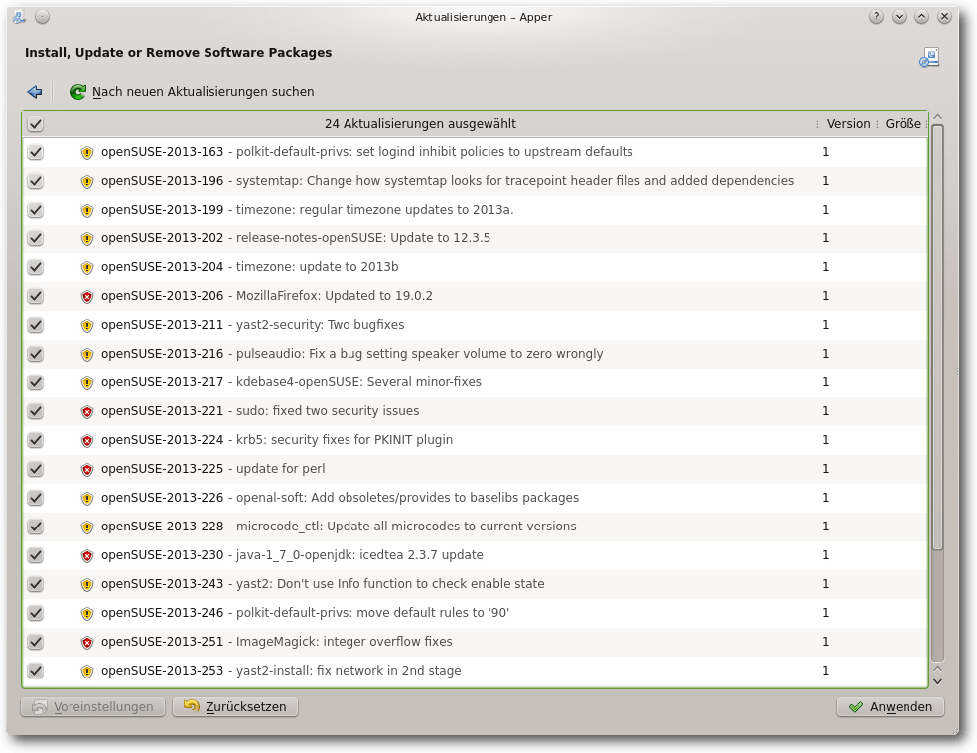Click the help question mark in title bar

876,17
